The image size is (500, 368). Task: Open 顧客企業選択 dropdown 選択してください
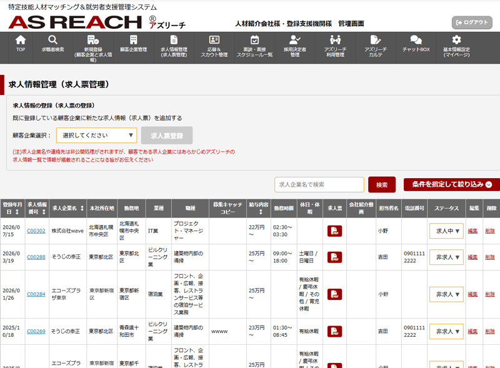point(97,135)
